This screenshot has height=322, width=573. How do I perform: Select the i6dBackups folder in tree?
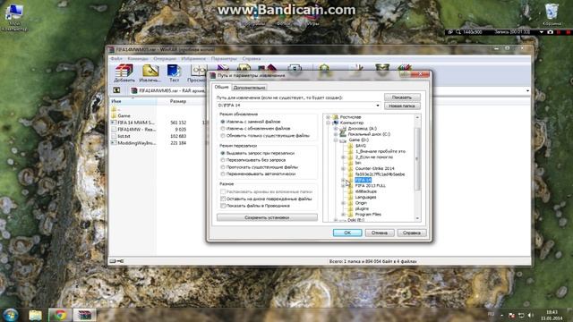click(x=365, y=191)
